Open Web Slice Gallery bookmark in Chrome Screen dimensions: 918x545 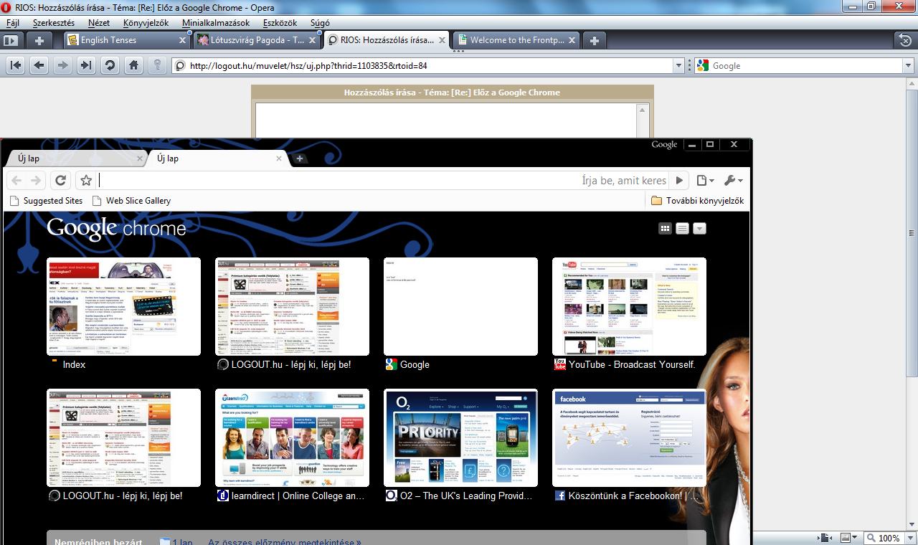(x=131, y=201)
